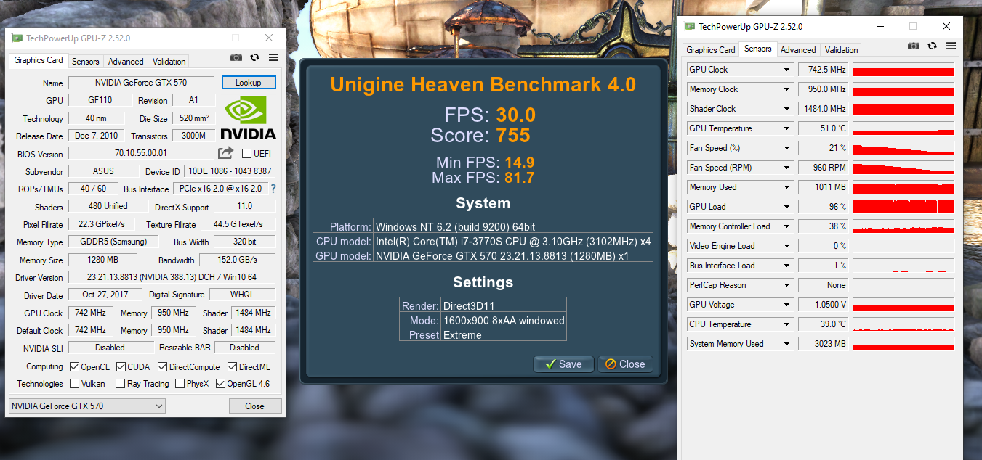Switch to Validation tab in left GPU-Z window
The image size is (982, 460).
coord(169,62)
